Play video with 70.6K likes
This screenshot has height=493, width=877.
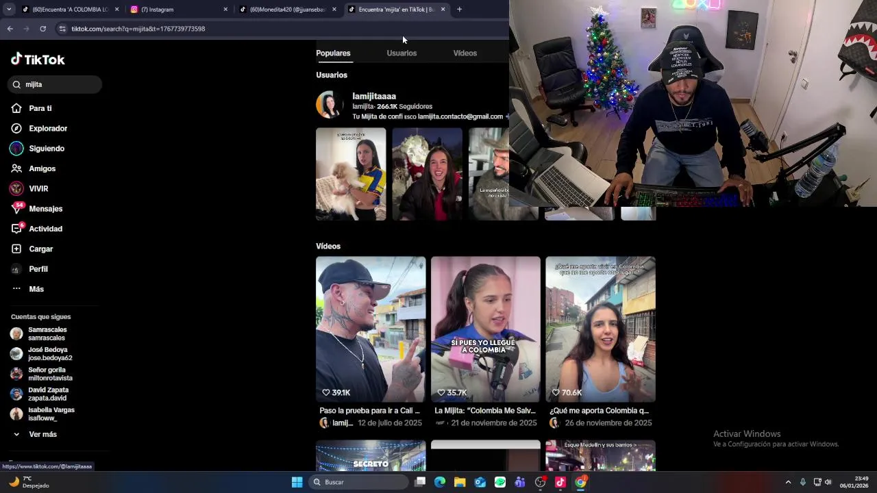[600, 329]
